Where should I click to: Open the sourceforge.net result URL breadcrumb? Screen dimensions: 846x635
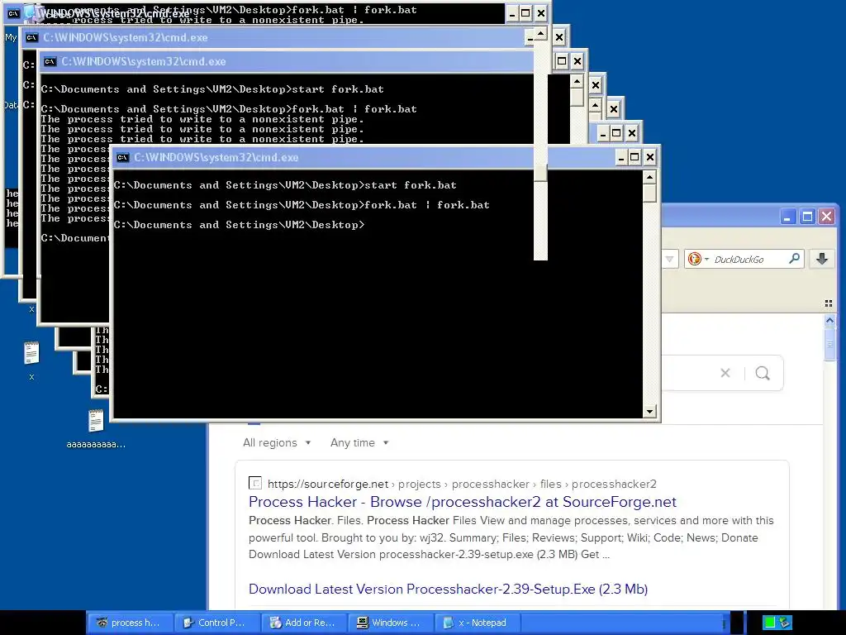tap(462, 484)
